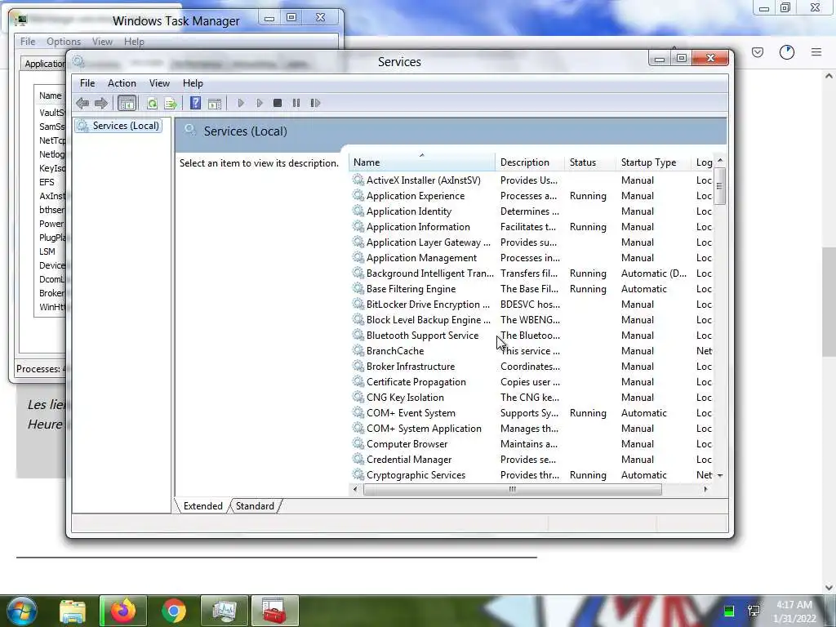Click the Services toolbox taskbar button

274,611
